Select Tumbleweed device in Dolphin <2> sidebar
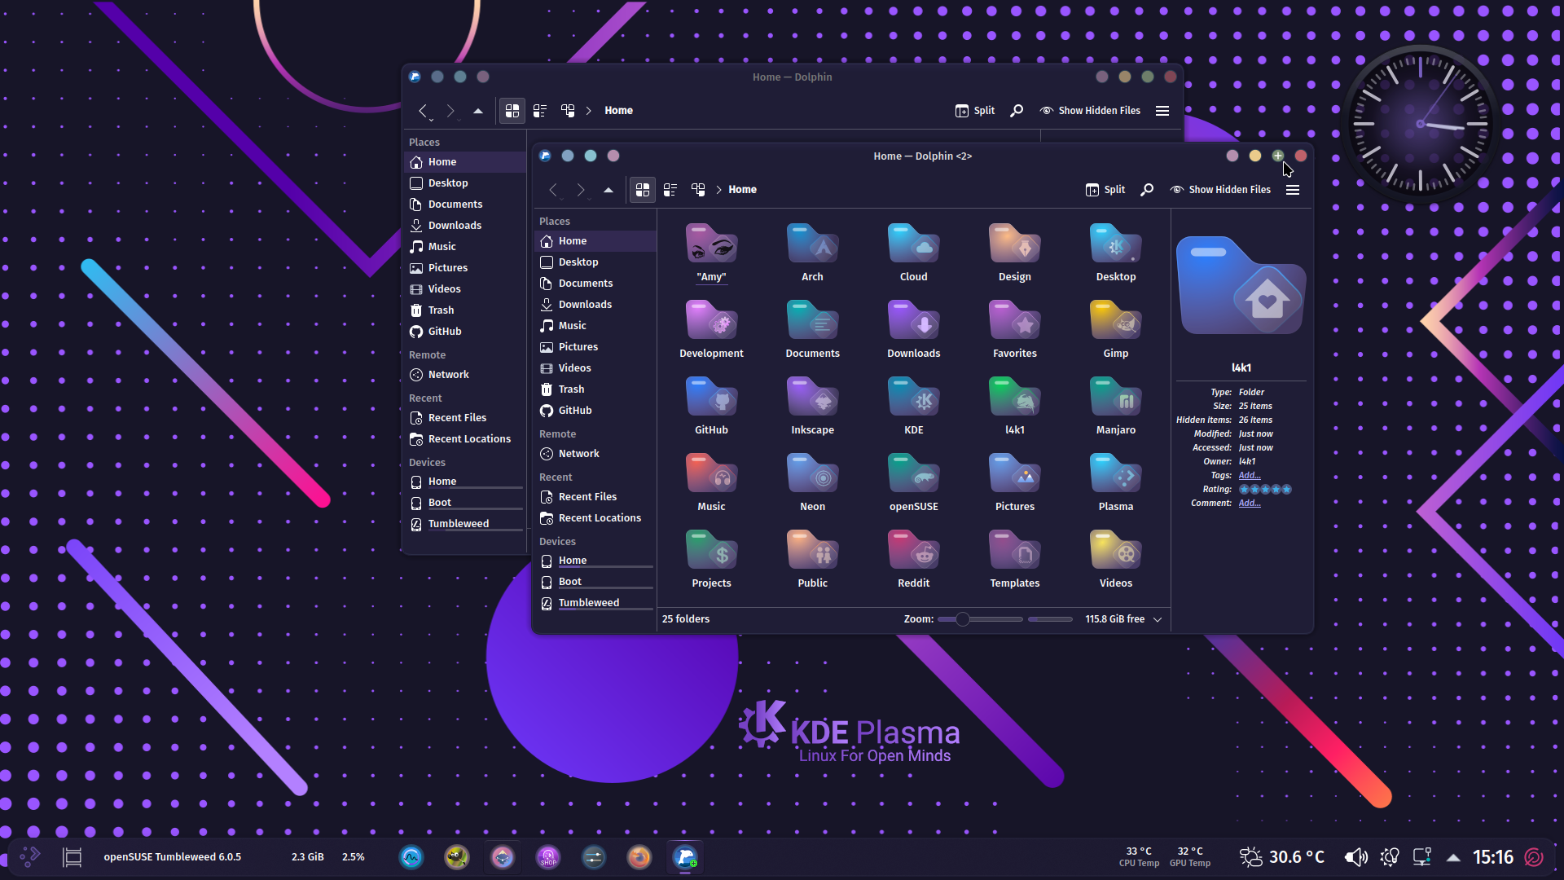The height and width of the screenshot is (880, 1564). tap(595, 603)
